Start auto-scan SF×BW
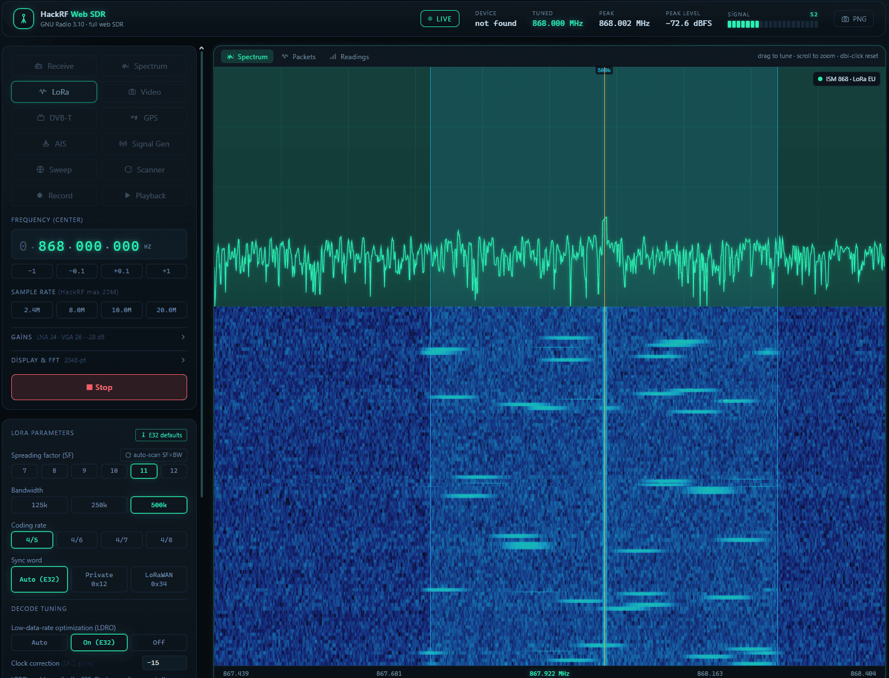The height and width of the screenshot is (678, 889). tap(153, 455)
